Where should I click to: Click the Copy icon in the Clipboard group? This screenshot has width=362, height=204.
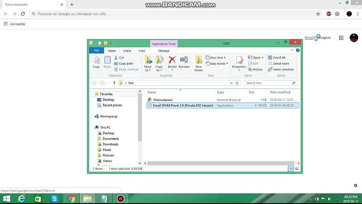tap(96, 62)
